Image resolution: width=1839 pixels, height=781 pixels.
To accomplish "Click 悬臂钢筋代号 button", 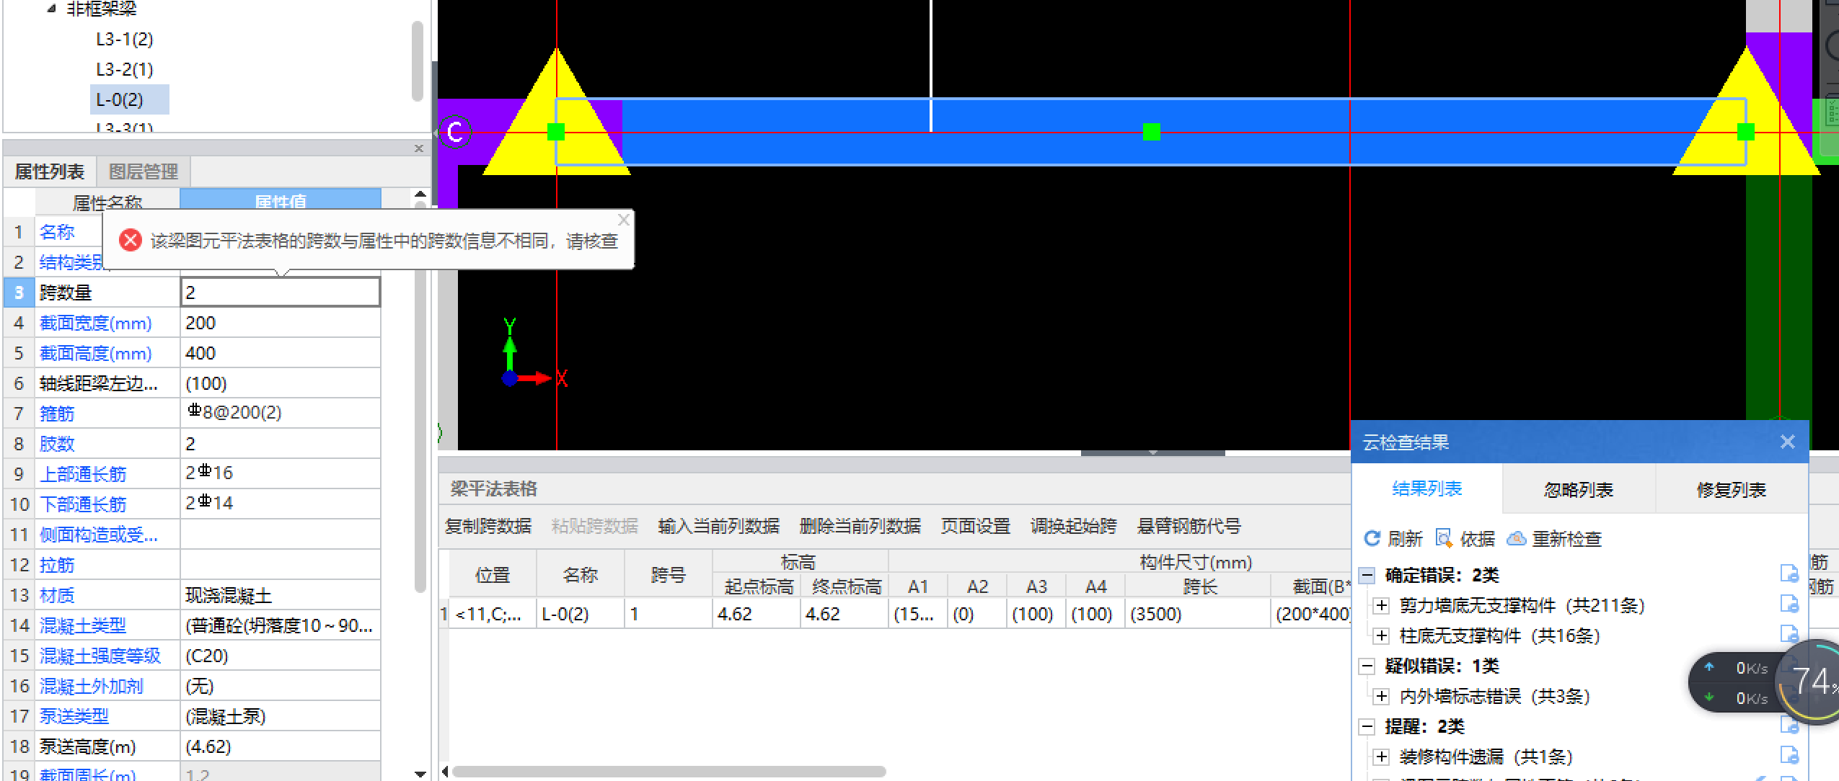I will pyautogui.click(x=1188, y=526).
